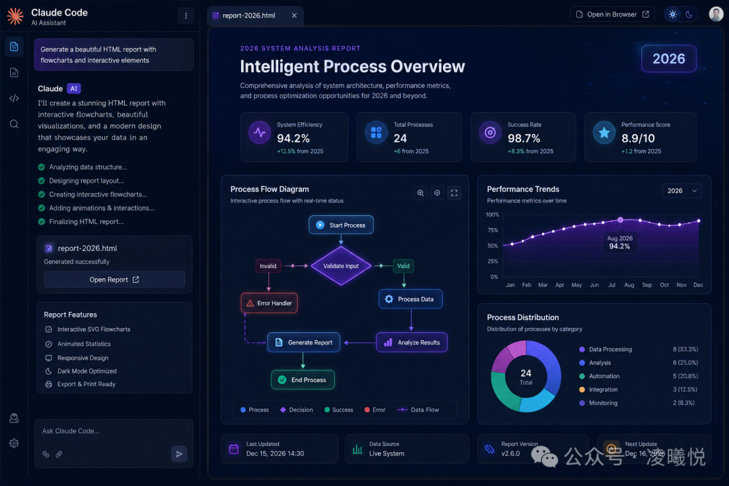Click the Integration legend color dot
The image size is (729, 486).
pyautogui.click(x=582, y=389)
